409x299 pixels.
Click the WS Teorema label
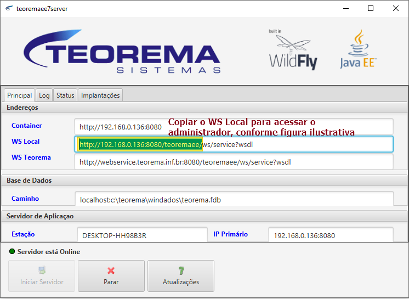[x=31, y=157]
